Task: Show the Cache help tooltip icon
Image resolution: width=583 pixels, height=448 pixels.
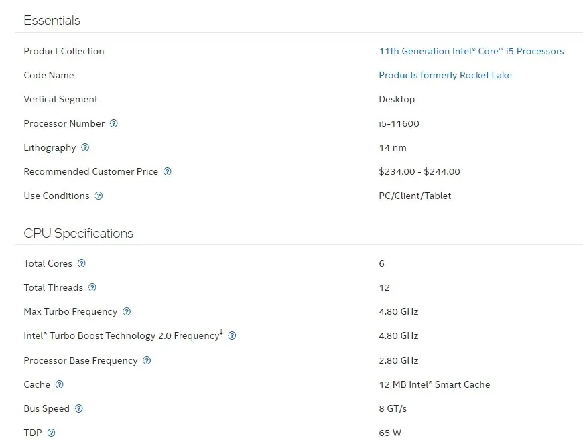Action: (60, 384)
